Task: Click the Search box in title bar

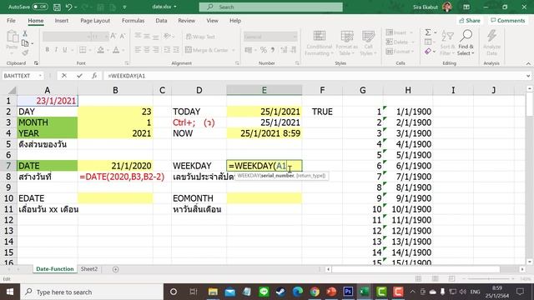Action: point(270,7)
